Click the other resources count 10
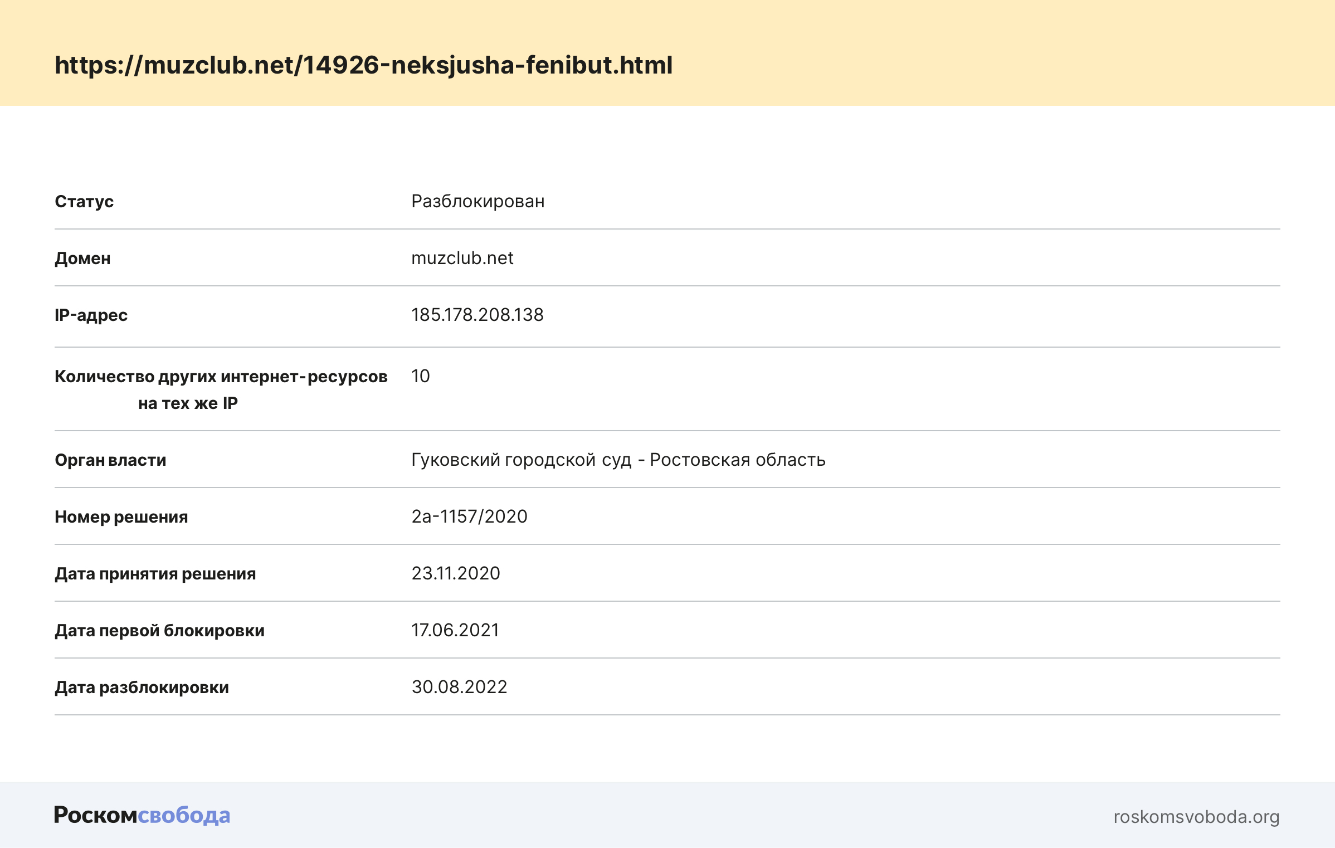Viewport: 1335px width, 848px height. point(420,376)
